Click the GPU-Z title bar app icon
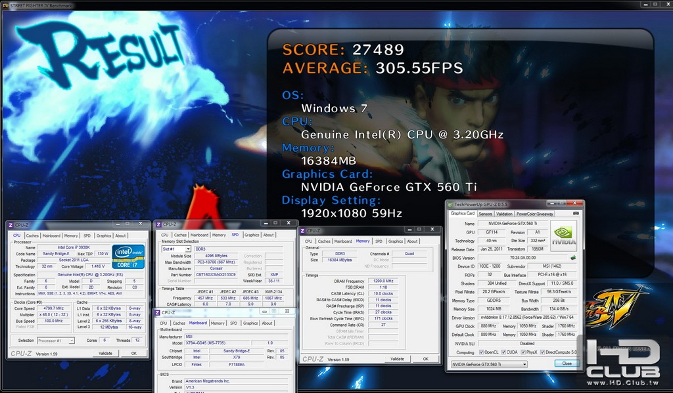 pyautogui.click(x=450, y=205)
